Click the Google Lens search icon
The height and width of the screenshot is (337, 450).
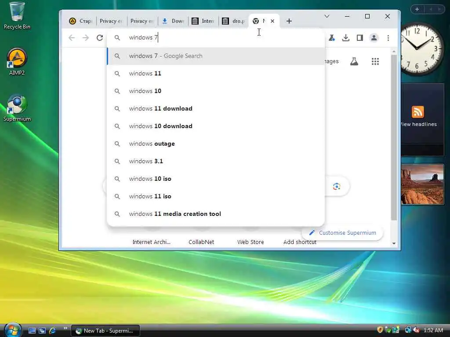[337, 186]
